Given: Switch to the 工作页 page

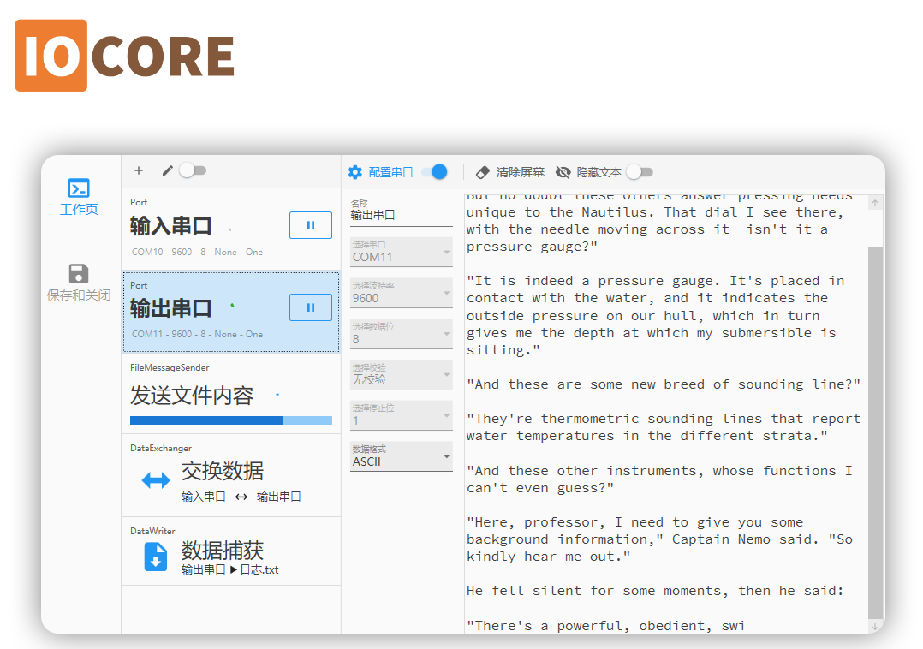Looking at the screenshot, I should (79, 198).
